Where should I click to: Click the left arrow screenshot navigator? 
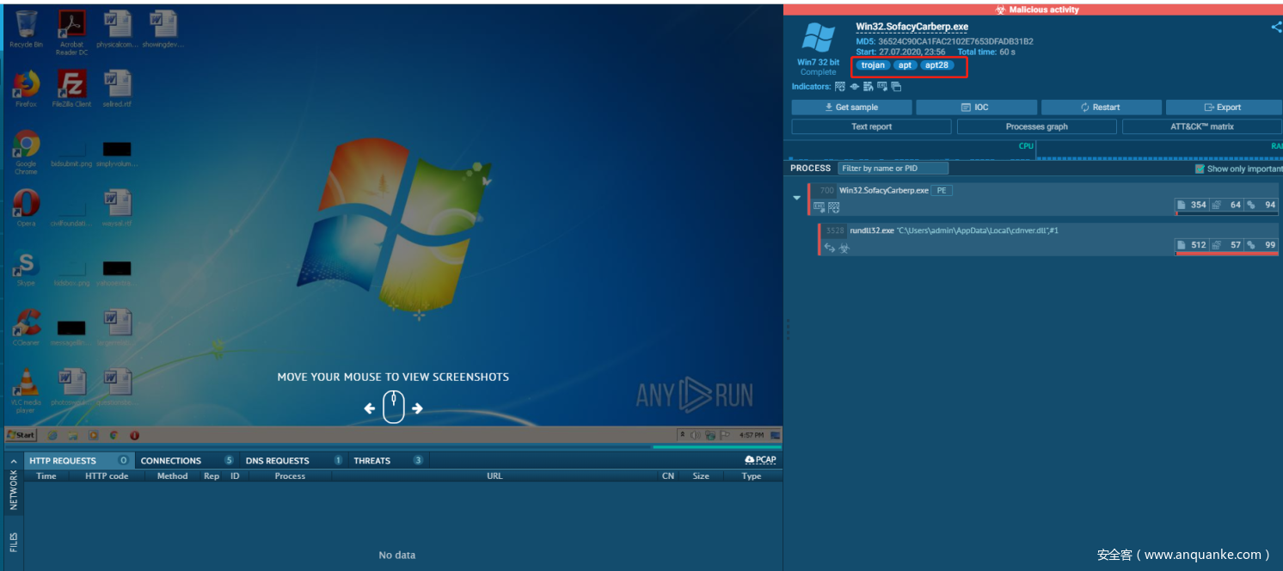370,408
